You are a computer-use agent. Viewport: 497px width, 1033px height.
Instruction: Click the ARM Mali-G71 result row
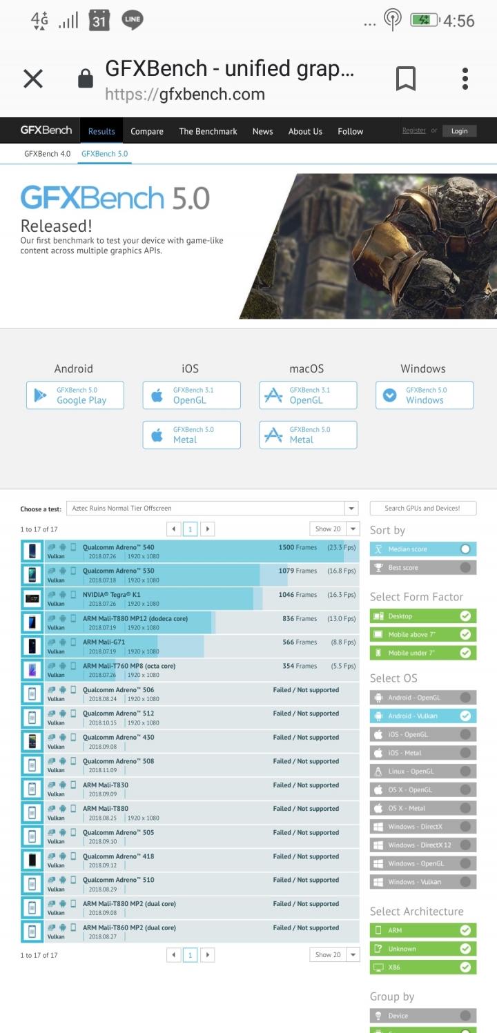coord(190,647)
